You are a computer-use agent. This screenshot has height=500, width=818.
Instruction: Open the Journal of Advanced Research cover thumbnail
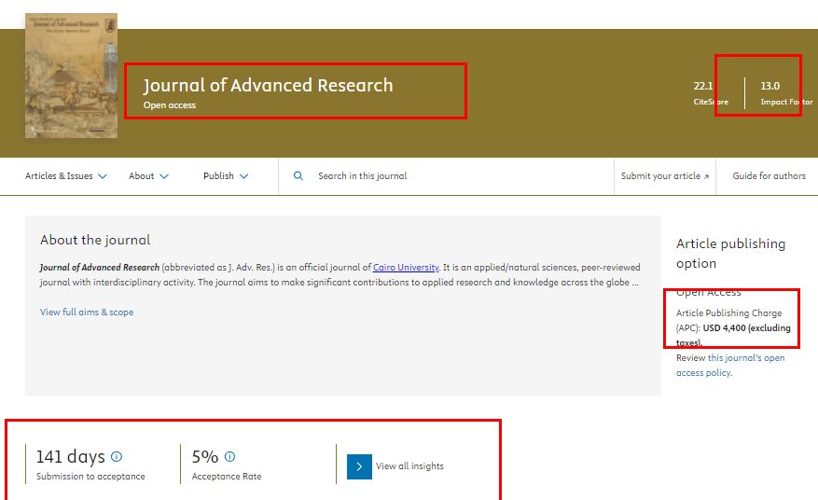[72, 76]
